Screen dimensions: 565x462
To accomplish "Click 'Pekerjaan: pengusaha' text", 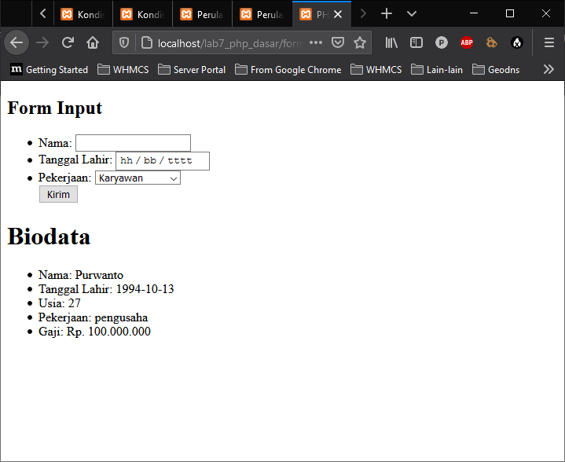I will pyautogui.click(x=93, y=317).
